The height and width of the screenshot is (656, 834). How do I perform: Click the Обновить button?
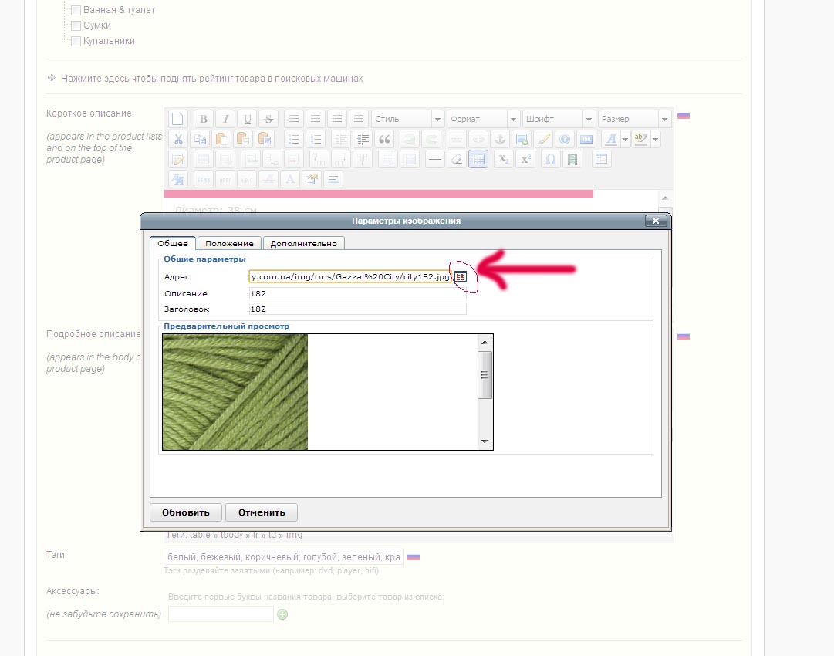[x=186, y=512]
